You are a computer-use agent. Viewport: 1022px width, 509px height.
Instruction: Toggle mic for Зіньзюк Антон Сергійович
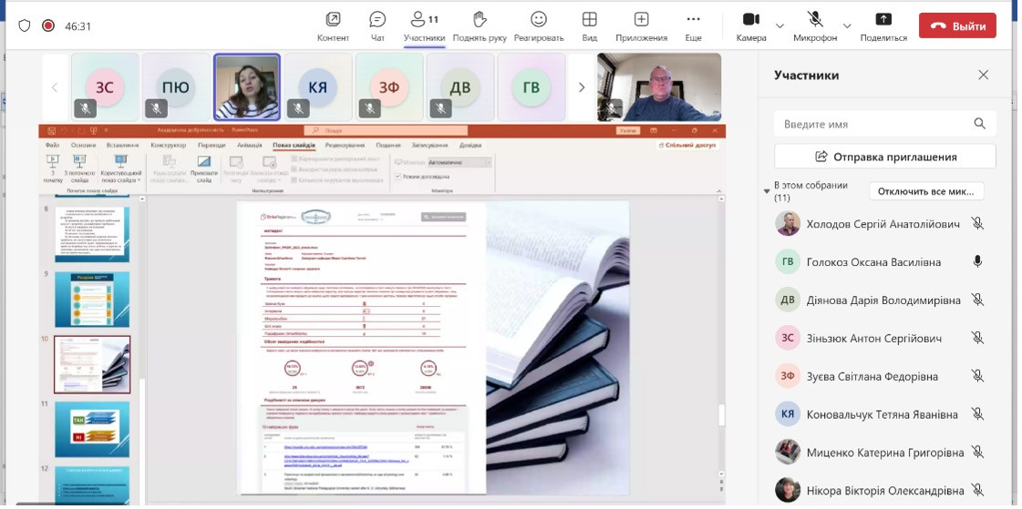[977, 338]
